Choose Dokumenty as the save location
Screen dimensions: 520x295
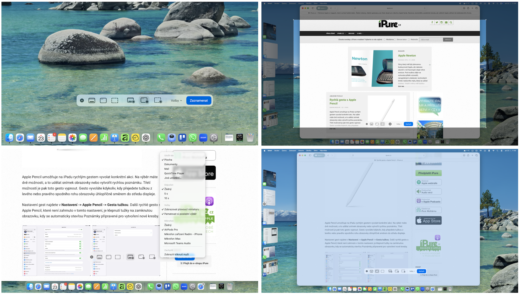tap(171, 164)
